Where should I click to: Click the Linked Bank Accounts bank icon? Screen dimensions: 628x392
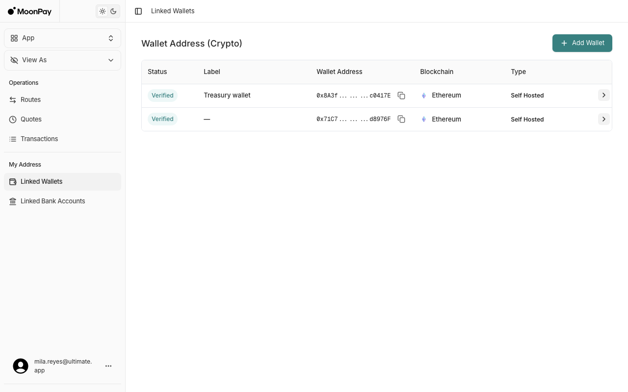coord(13,201)
